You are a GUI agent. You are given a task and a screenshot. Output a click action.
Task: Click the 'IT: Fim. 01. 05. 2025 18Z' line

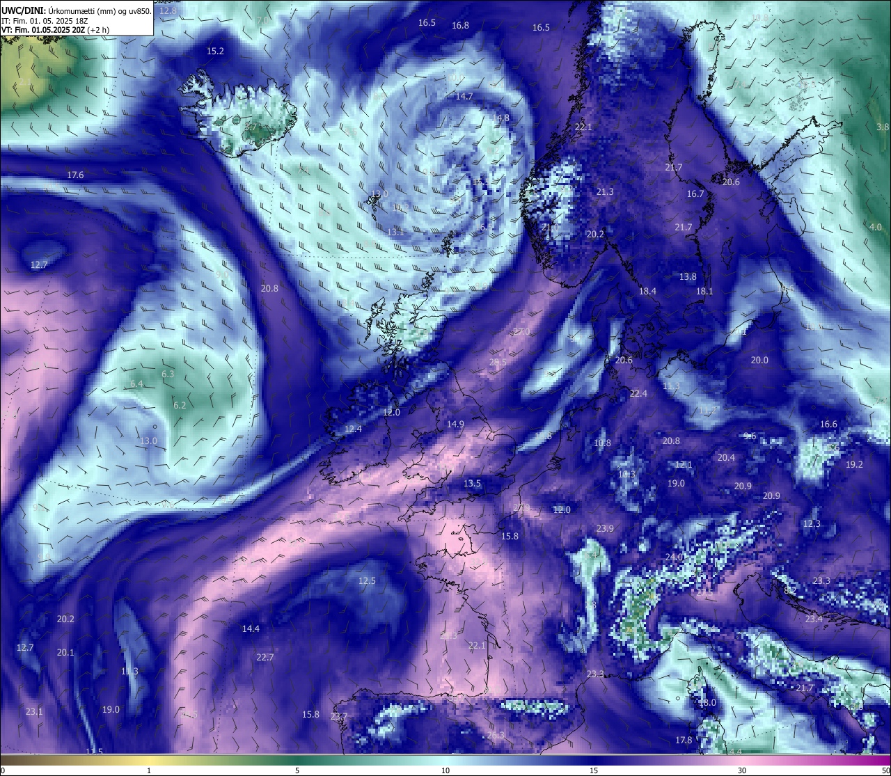click(x=45, y=21)
